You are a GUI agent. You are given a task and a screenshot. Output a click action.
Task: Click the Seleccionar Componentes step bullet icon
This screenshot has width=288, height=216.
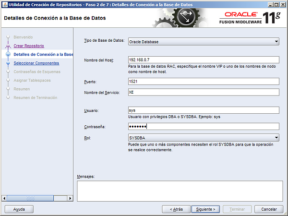[x=8, y=63]
